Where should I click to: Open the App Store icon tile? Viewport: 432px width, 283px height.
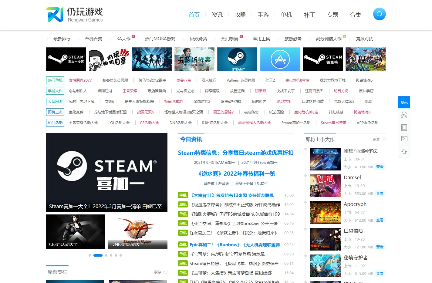point(280,59)
